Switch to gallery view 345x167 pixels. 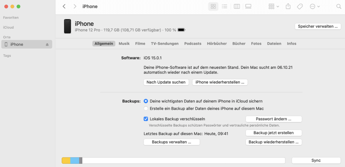(x=248, y=6)
